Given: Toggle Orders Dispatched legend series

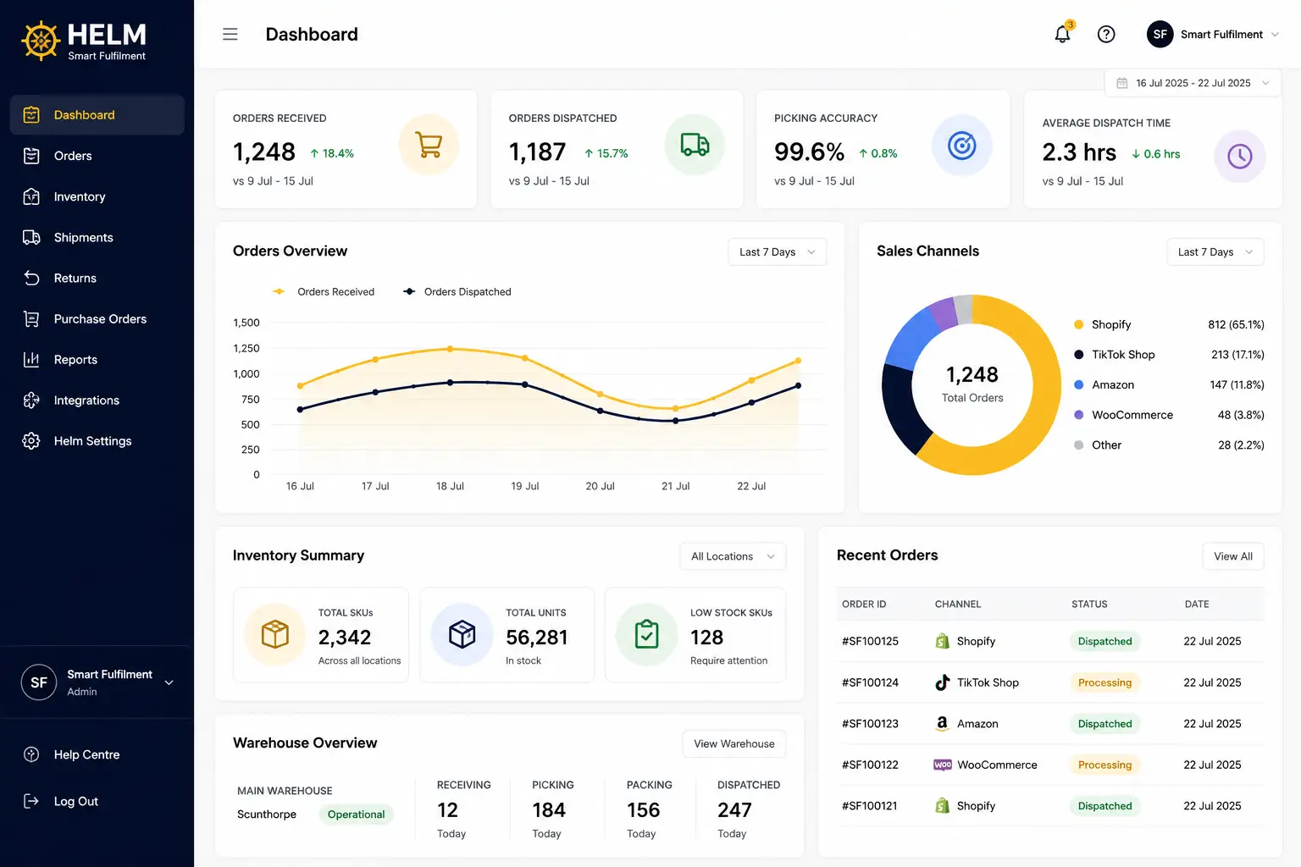Looking at the screenshot, I should [457, 291].
